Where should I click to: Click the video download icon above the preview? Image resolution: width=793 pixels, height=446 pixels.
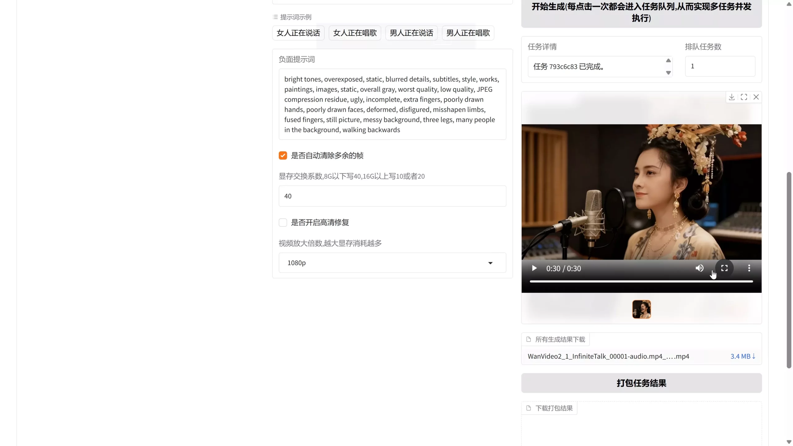[731, 97]
